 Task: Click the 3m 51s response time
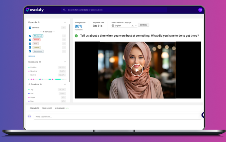point(97,26)
